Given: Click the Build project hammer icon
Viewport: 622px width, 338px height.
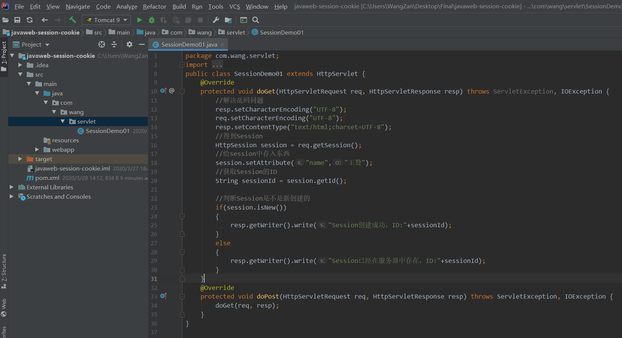Looking at the screenshot, I should (x=72, y=20).
